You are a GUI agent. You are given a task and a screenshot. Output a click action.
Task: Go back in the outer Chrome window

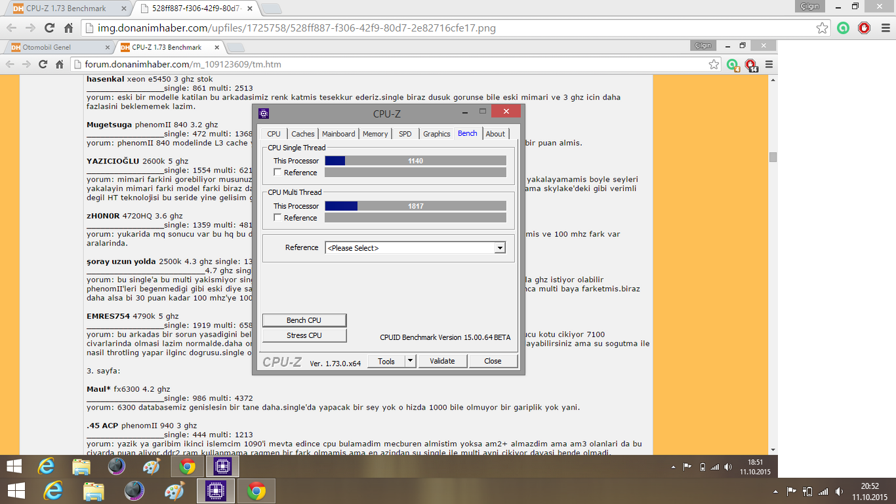click(11, 28)
